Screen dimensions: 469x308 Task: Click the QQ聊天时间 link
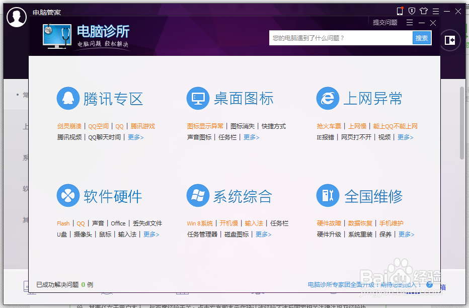coord(104,137)
